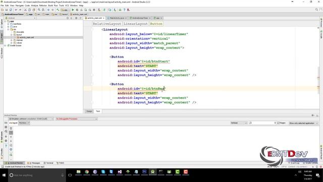Screen dimensions: 323x182
Task: Click the Debug app bug icon
Action: (x=77, y=10)
